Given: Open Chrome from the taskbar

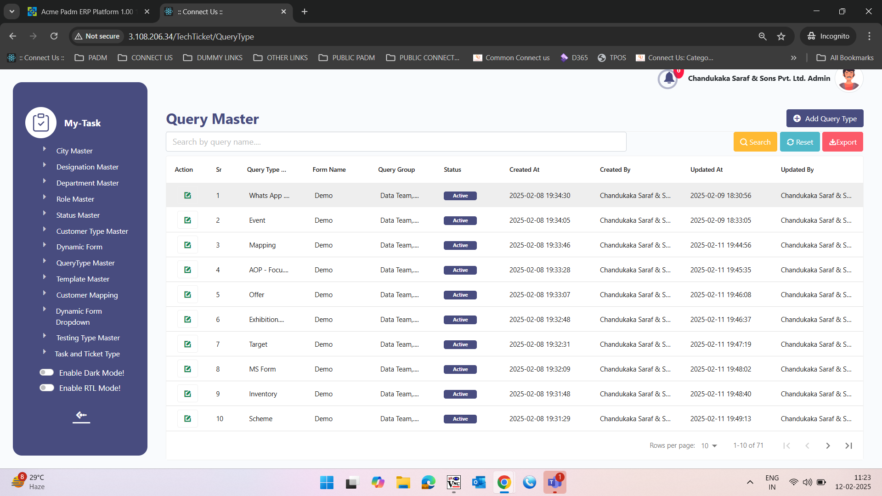Looking at the screenshot, I should pos(504,482).
